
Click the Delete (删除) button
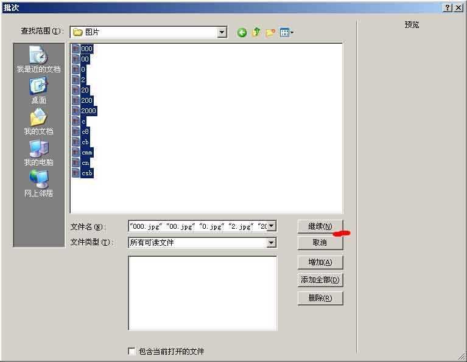click(320, 298)
